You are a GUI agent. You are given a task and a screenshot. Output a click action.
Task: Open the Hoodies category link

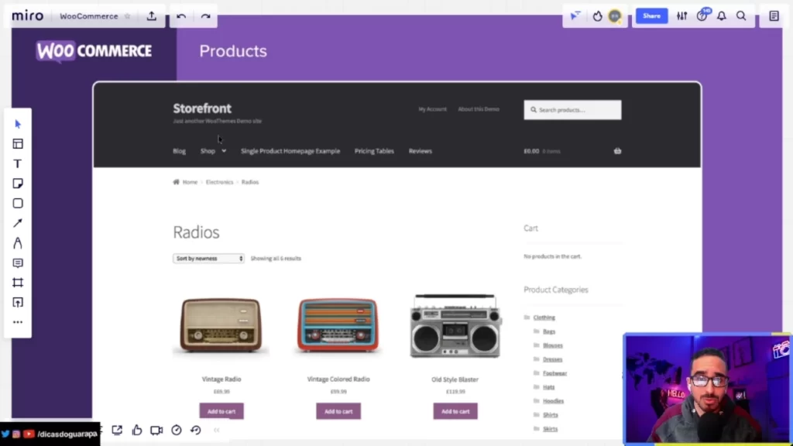(x=553, y=401)
